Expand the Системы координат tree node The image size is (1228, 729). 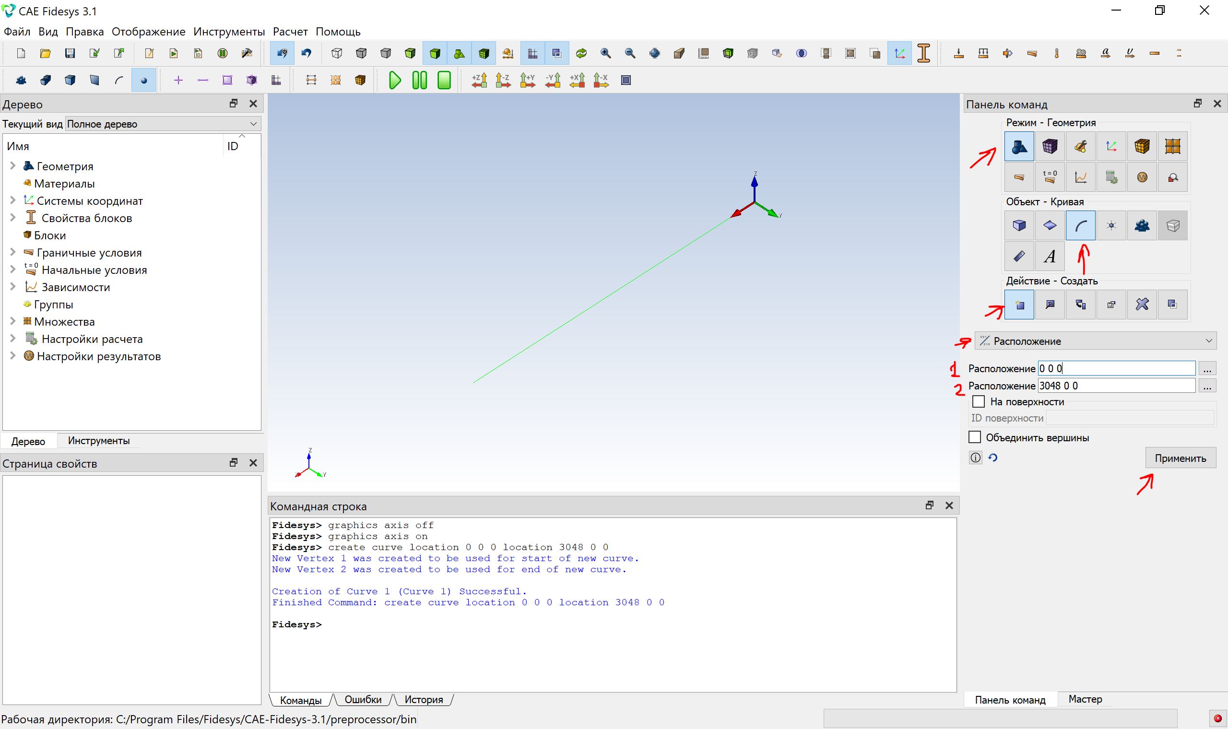coord(13,200)
